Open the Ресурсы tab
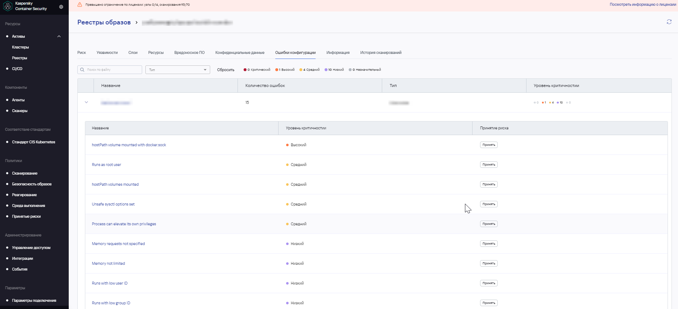The image size is (678, 309). pos(156,52)
